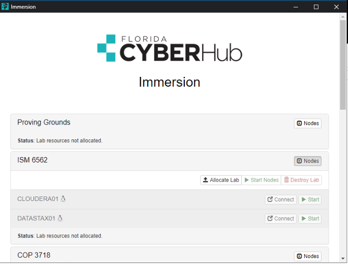Select the Proving Grounds lab title

pos(44,122)
